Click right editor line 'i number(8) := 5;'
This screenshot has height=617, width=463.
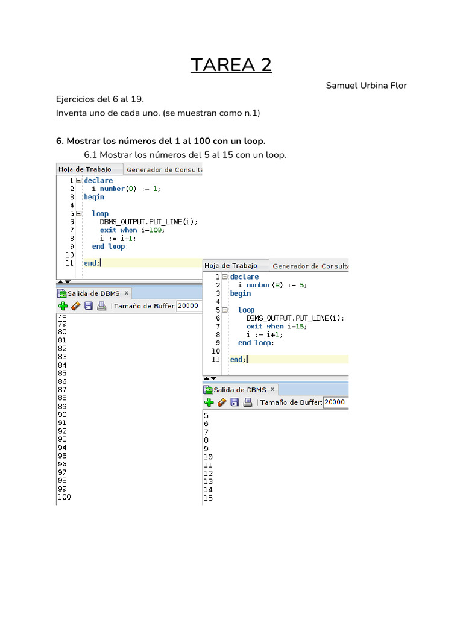coord(272,285)
